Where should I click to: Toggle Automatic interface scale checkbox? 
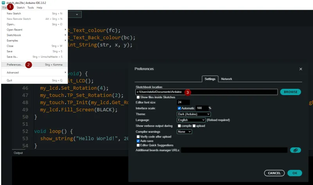click(179, 108)
